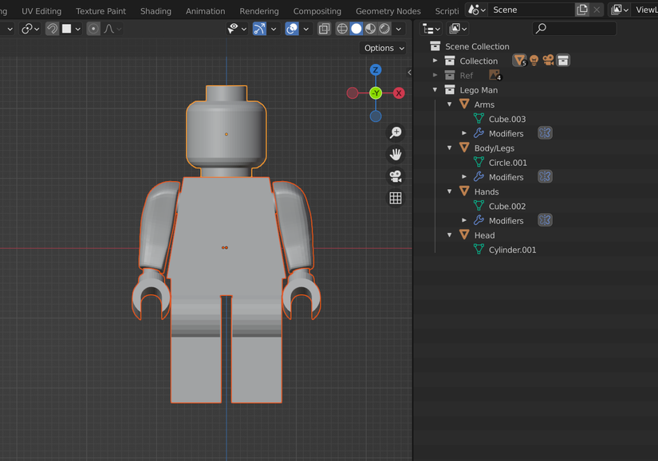Image resolution: width=658 pixels, height=461 pixels.
Task: Select rendered viewport shading
Action: tap(384, 29)
